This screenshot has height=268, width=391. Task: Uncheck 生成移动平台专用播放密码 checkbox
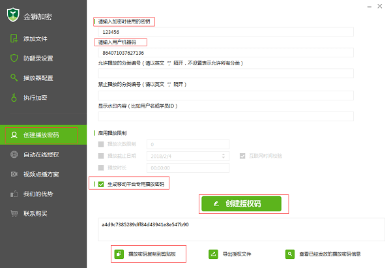(x=101, y=184)
